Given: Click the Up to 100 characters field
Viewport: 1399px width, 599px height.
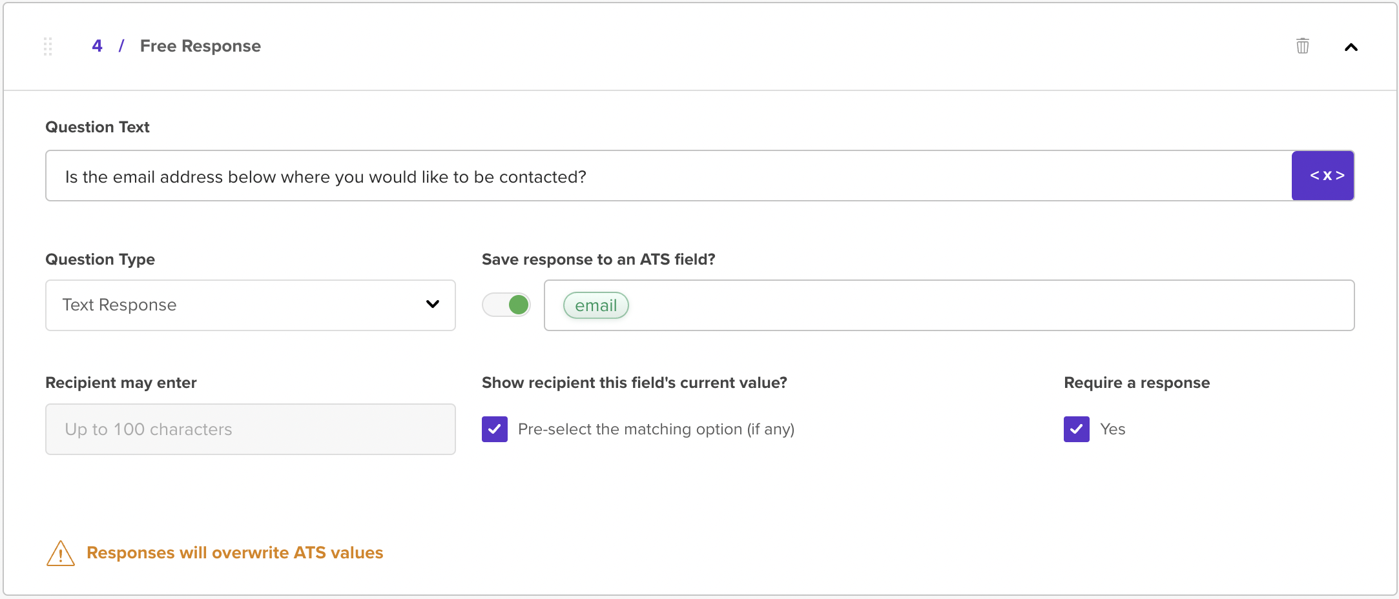Looking at the screenshot, I should tap(251, 429).
